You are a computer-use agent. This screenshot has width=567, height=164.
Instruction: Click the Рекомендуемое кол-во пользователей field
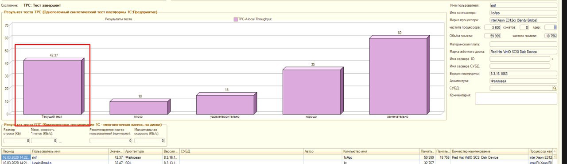point(111,141)
